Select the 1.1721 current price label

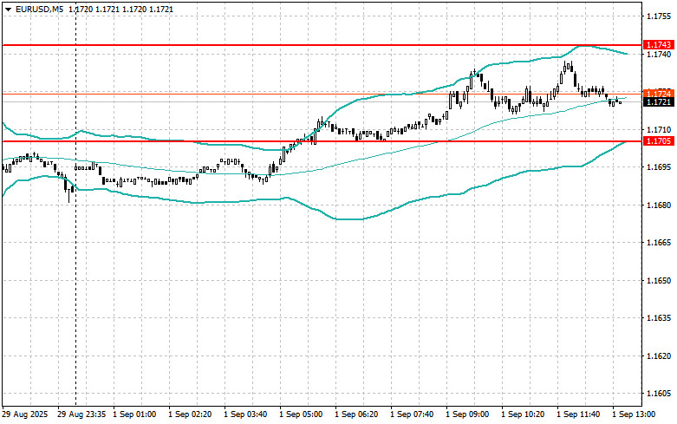tap(659, 102)
